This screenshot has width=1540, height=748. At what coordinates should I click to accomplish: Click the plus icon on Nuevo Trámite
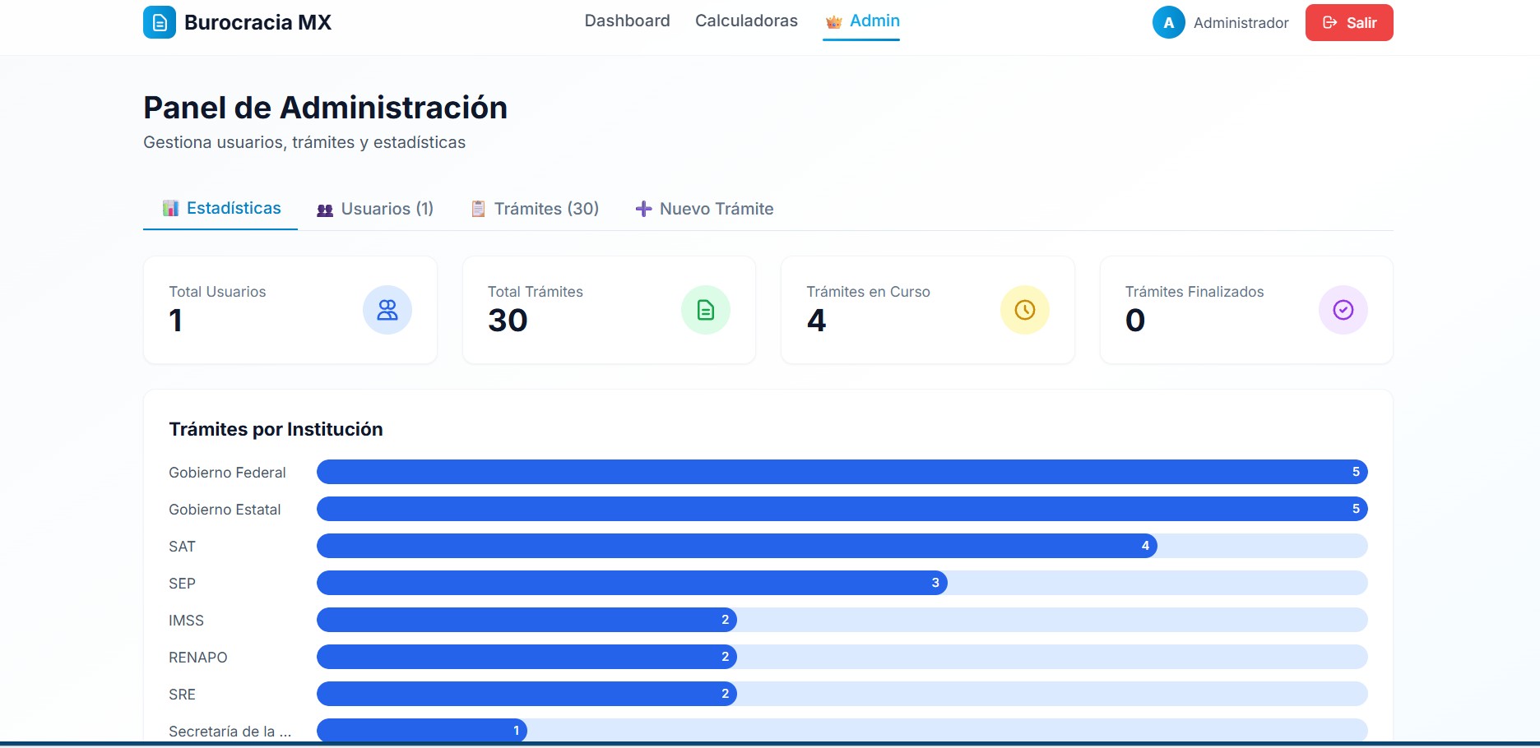[643, 209]
